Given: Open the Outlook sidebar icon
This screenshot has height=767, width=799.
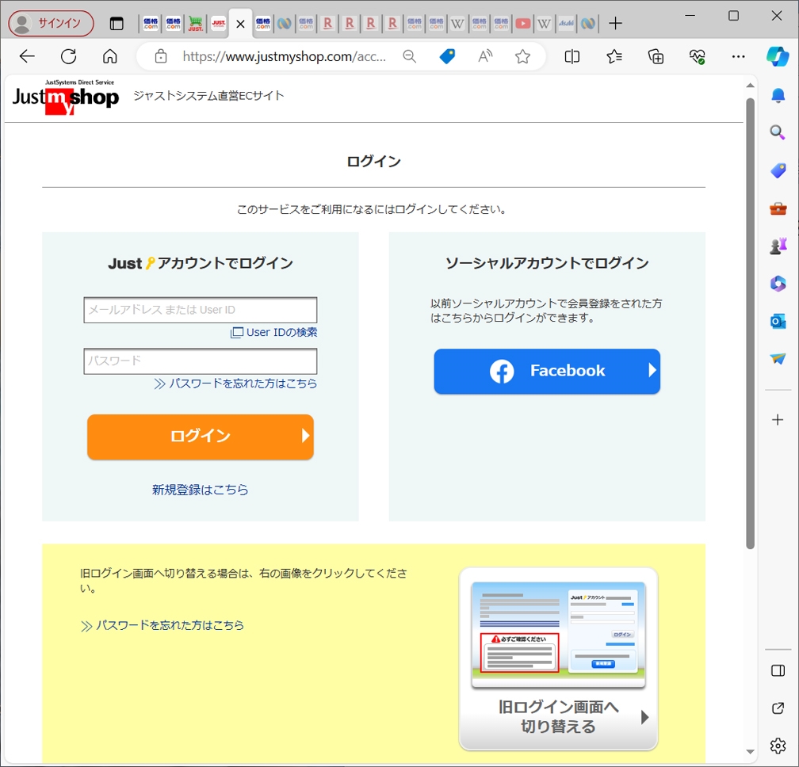Looking at the screenshot, I should click(778, 321).
